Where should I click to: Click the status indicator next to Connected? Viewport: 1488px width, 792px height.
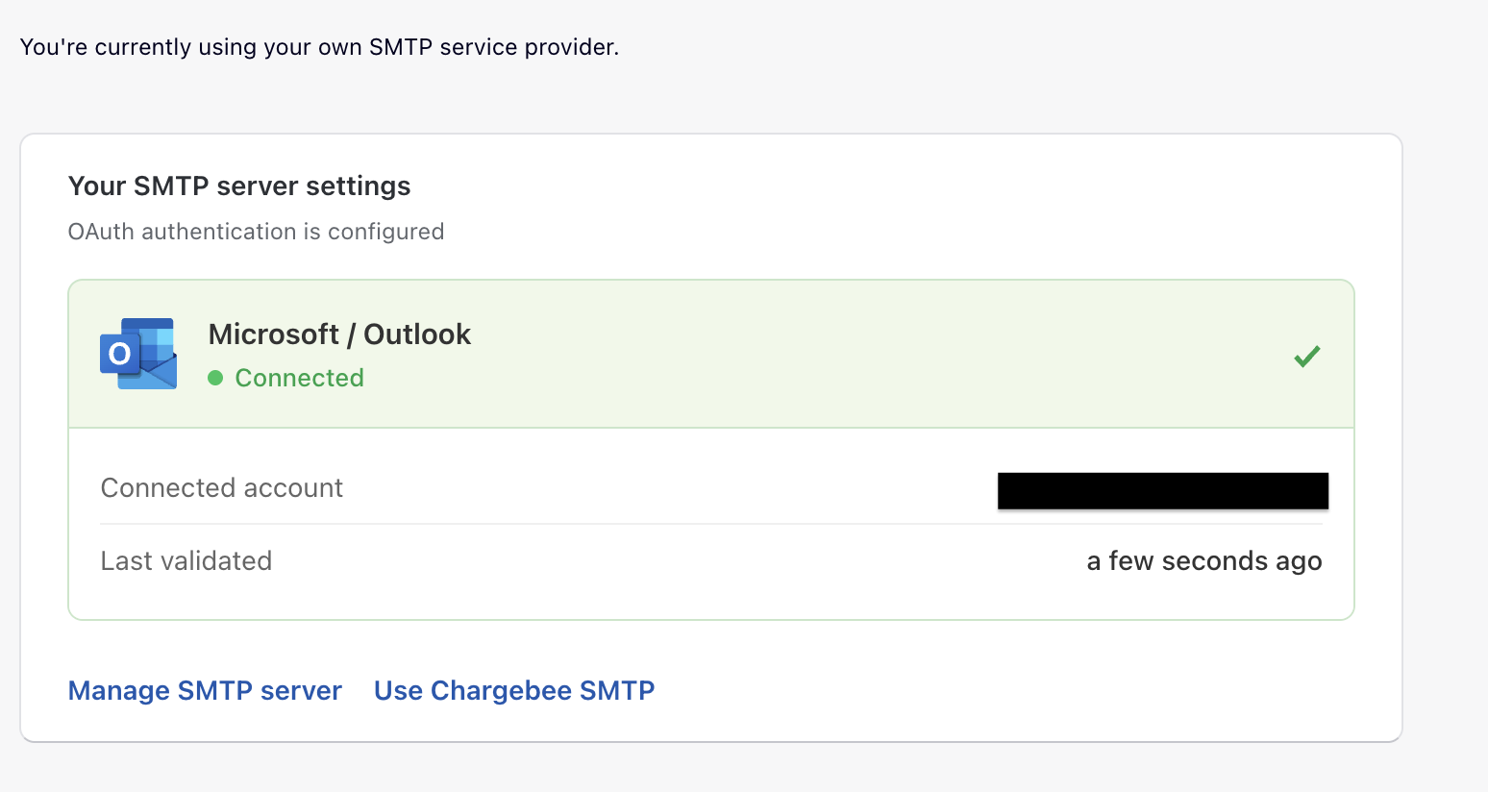pos(215,378)
